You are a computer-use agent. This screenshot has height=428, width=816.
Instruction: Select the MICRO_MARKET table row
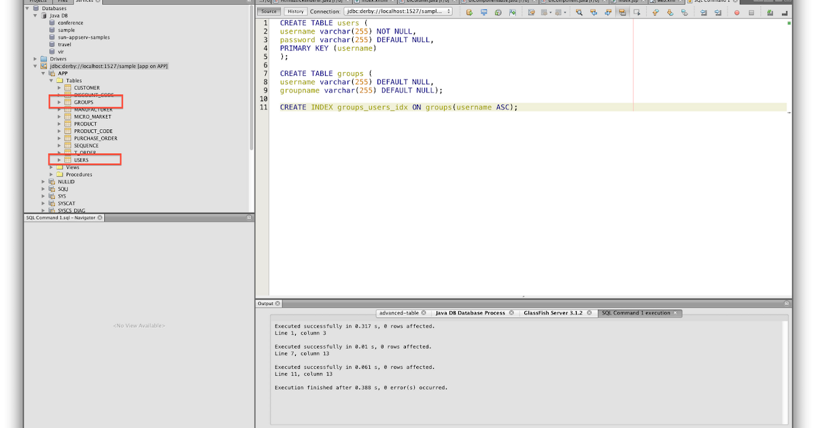(x=92, y=116)
